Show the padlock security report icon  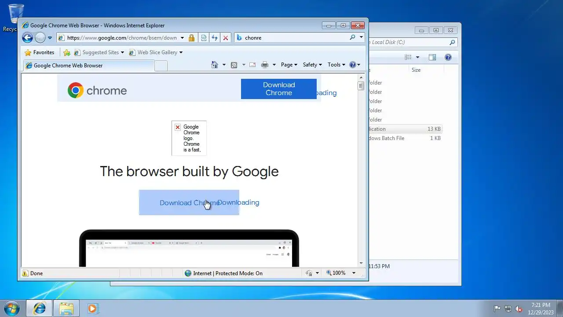[191, 38]
